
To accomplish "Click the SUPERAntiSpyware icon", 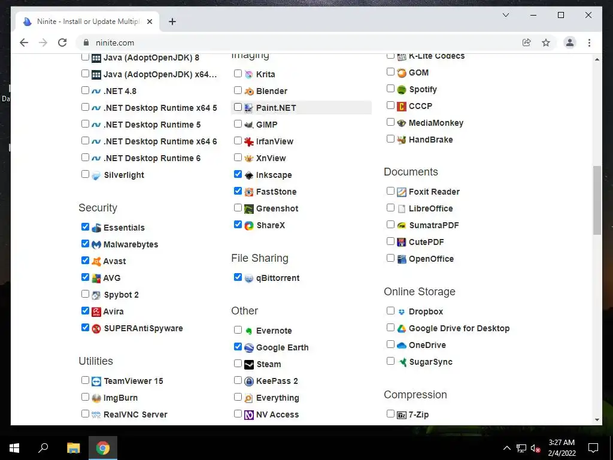I will (x=96, y=329).
